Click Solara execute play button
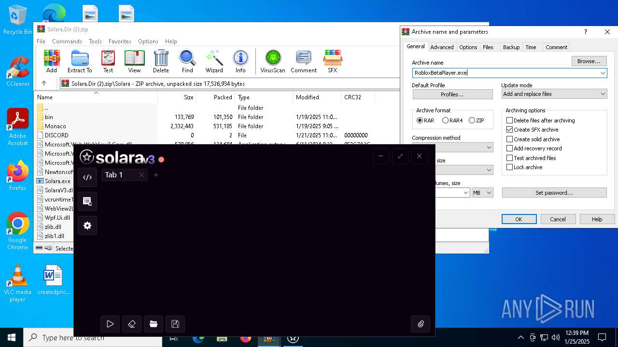The height and width of the screenshot is (347, 618). pyautogui.click(x=110, y=324)
